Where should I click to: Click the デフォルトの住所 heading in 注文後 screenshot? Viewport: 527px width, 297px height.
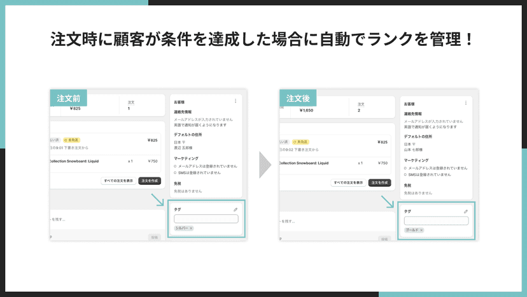tap(418, 137)
